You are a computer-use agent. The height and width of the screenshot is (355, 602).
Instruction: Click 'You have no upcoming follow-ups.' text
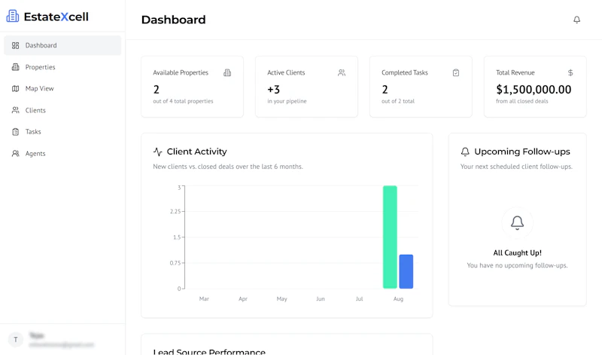pyautogui.click(x=517, y=265)
